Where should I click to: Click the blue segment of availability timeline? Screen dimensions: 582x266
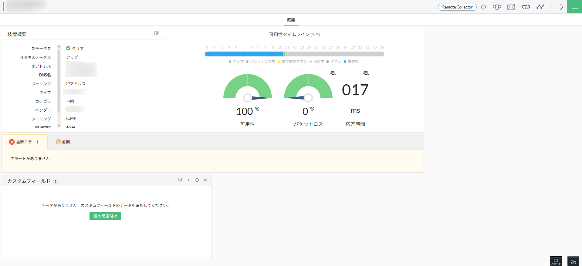tap(244, 54)
